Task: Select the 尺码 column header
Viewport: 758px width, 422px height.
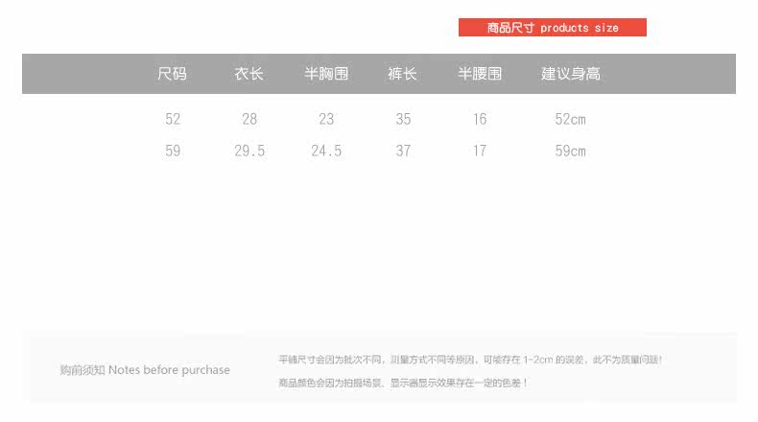Action: 172,74
